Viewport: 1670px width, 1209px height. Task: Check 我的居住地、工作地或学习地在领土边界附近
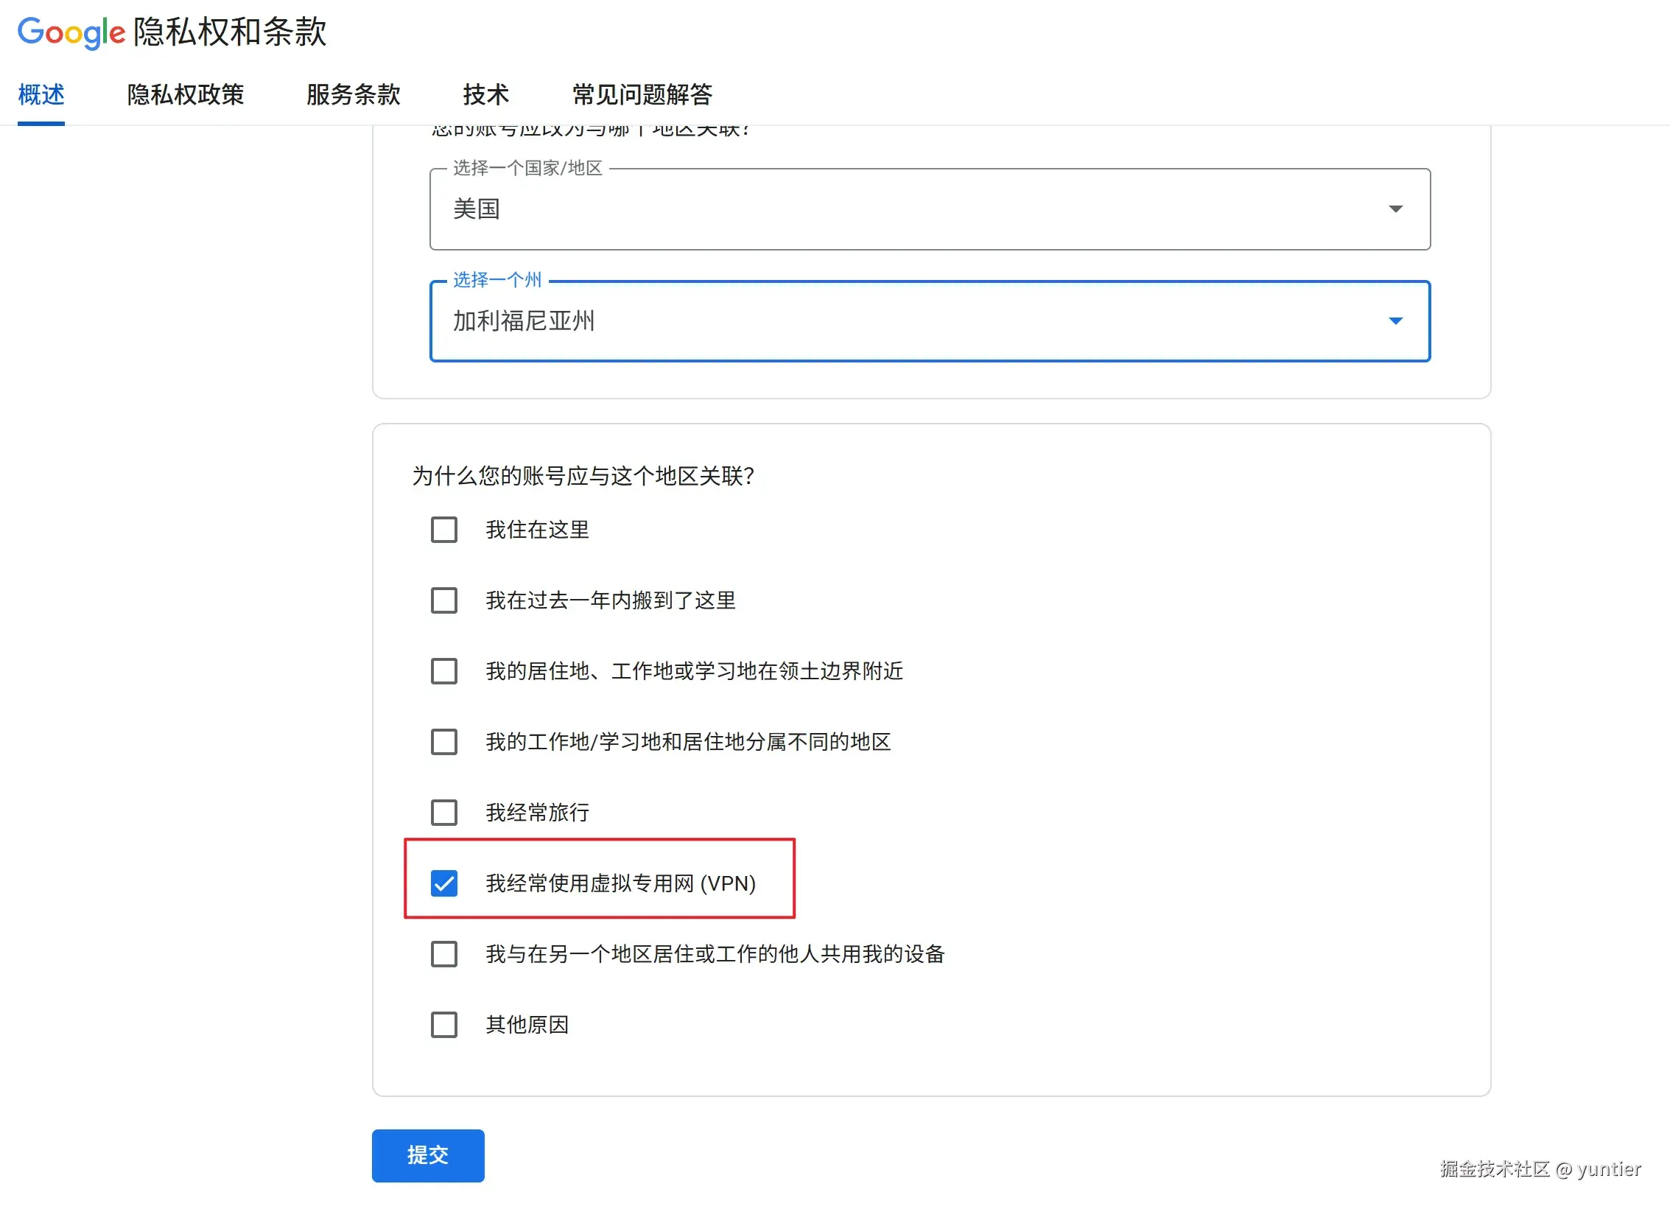[443, 670]
